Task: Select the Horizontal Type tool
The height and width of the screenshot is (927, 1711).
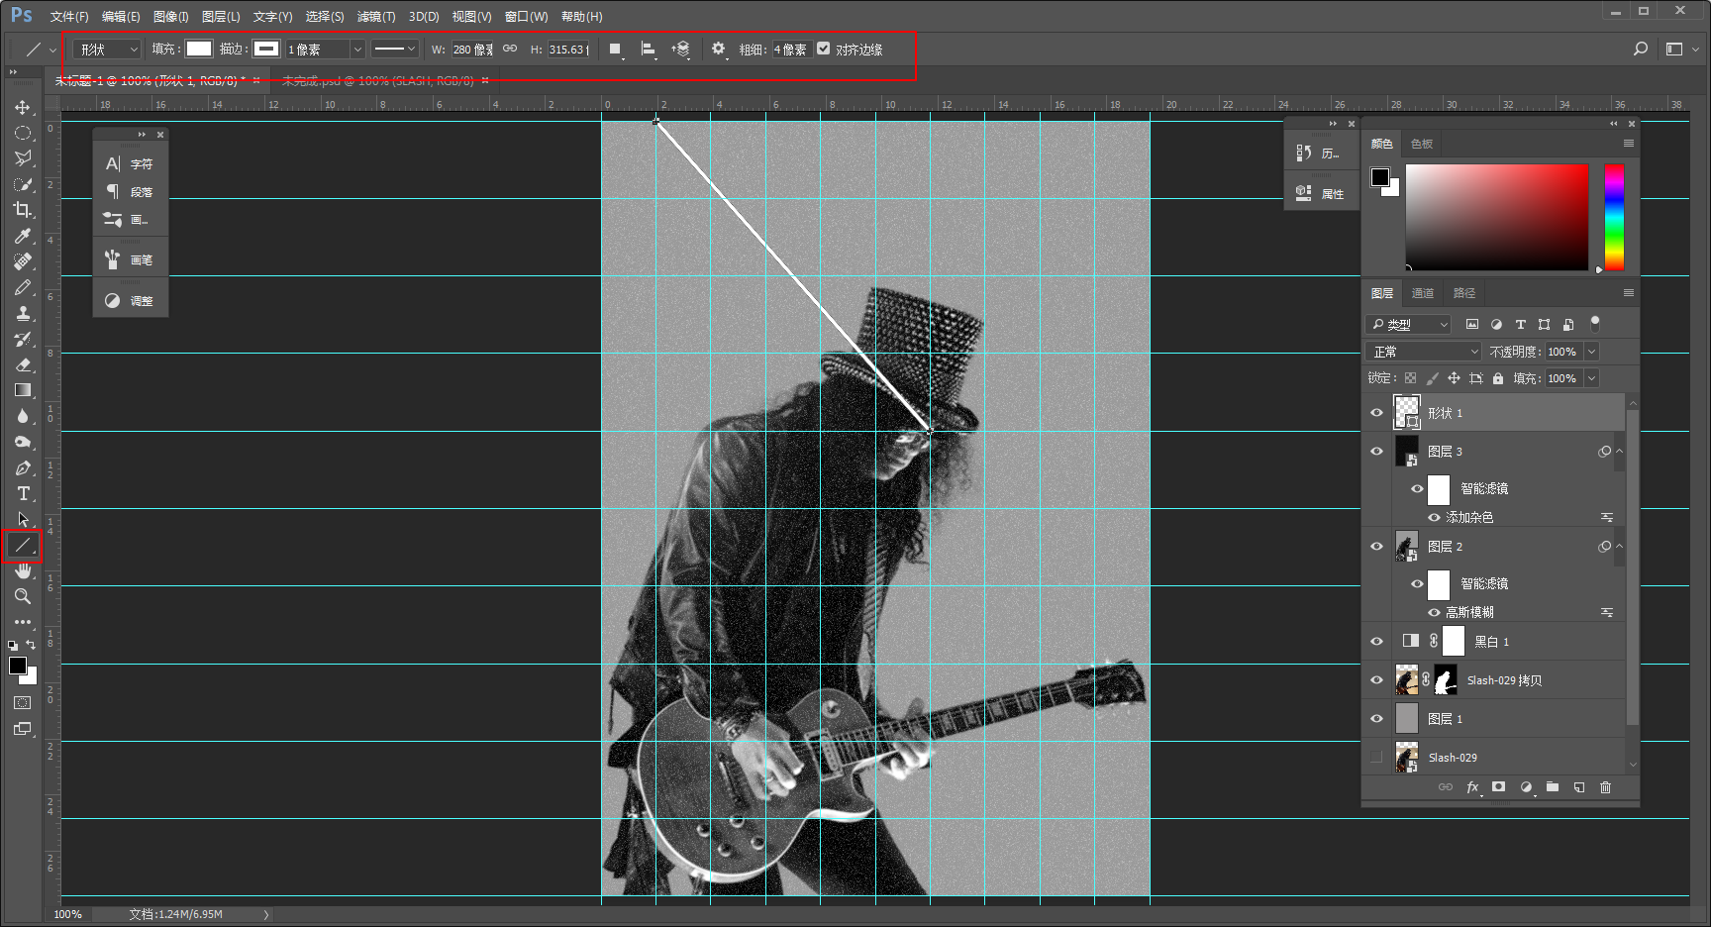Action: tap(23, 493)
